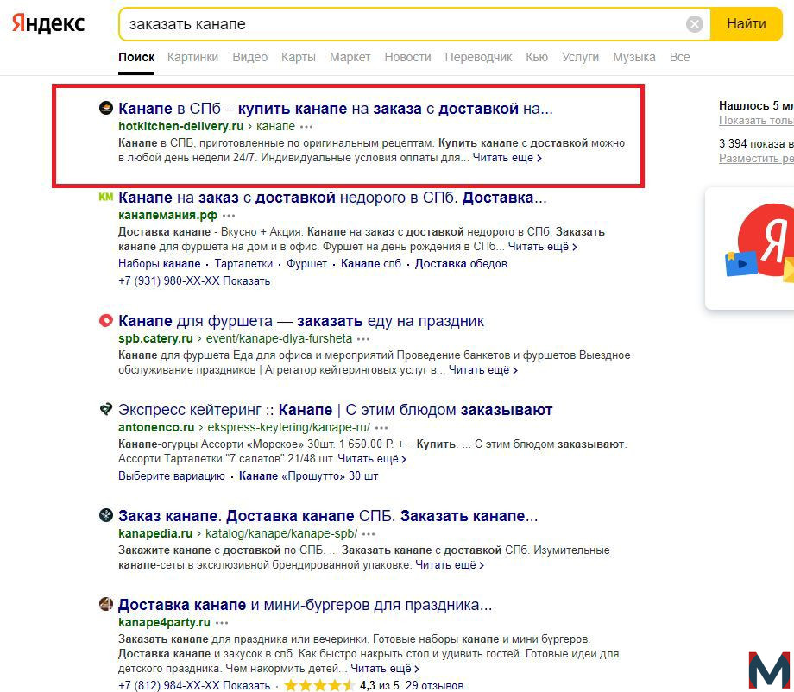The height and width of the screenshot is (692, 794).
Task: Click the kanapedia.ru domain link
Action: [155, 533]
